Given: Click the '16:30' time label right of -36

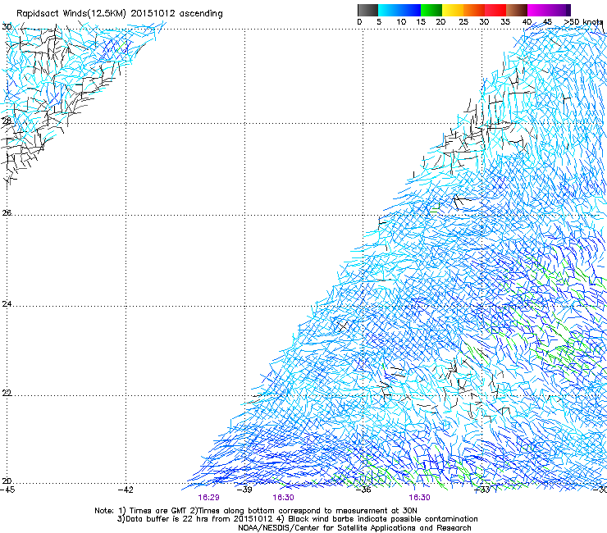Looking at the screenshot, I should tap(419, 498).
